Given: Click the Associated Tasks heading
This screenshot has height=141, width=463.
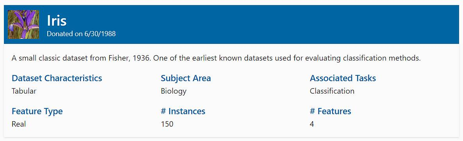Looking at the screenshot, I should pyautogui.click(x=343, y=78).
